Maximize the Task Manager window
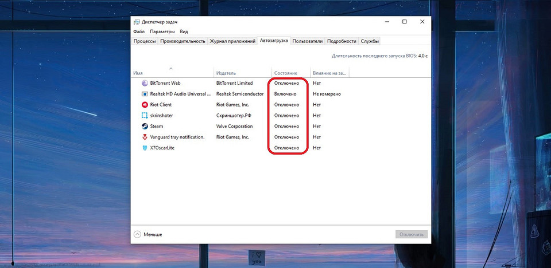Viewport: 551px width, 268px height. point(405,22)
